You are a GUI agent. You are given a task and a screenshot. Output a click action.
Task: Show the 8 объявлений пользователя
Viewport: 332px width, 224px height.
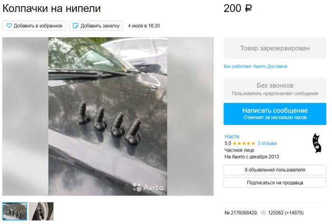[x=275, y=170]
